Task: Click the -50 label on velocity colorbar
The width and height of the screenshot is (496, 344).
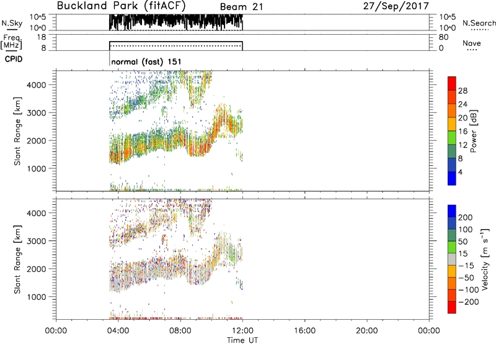Action: click(466, 278)
